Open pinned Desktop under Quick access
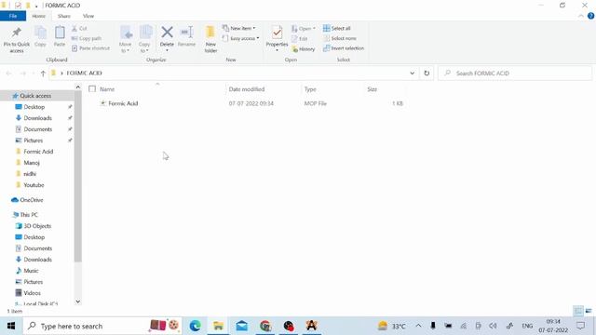The height and width of the screenshot is (335, 596). (34, 107)
